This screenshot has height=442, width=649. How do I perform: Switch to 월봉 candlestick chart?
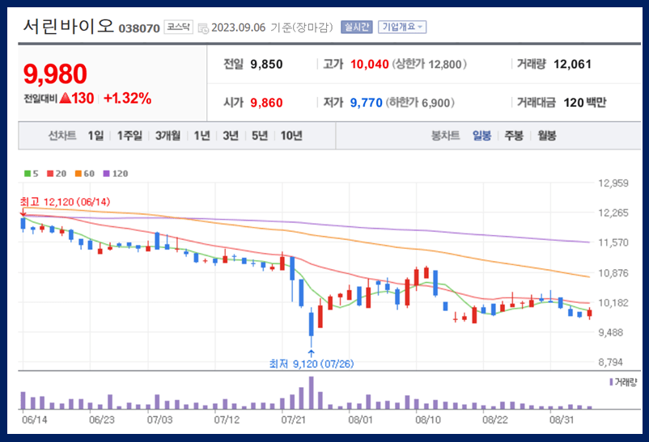coord(547,136)
